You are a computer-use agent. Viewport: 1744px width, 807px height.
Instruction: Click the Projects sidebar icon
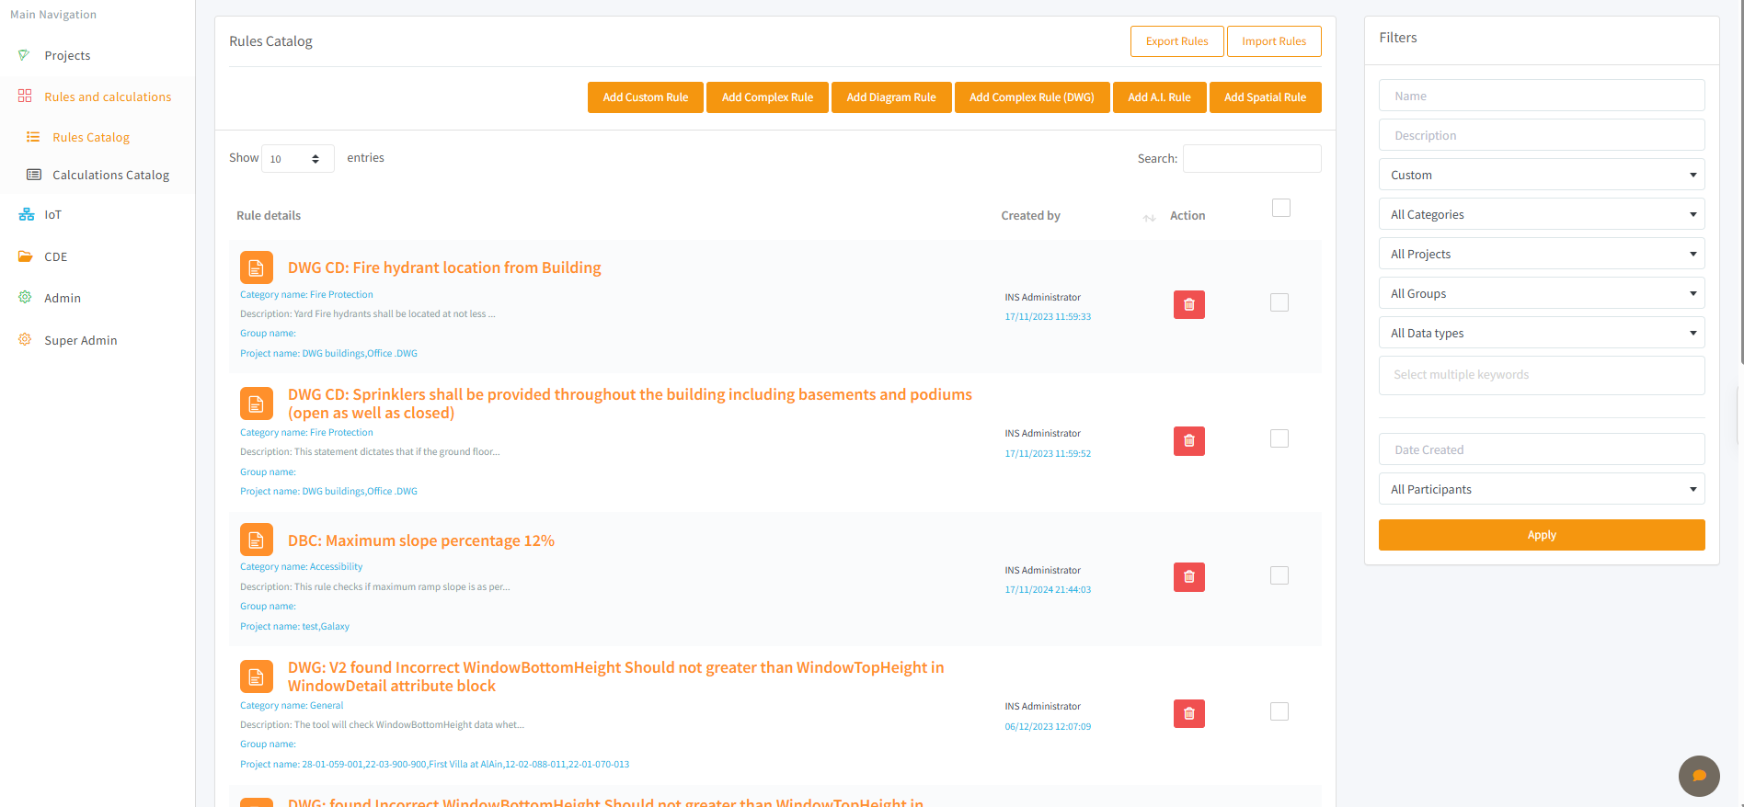tap(24, 55)
